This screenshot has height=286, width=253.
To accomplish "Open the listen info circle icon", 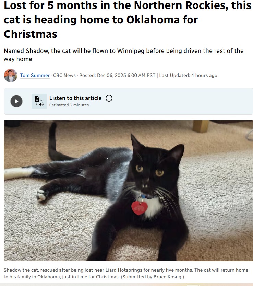I will coord(109,98).
